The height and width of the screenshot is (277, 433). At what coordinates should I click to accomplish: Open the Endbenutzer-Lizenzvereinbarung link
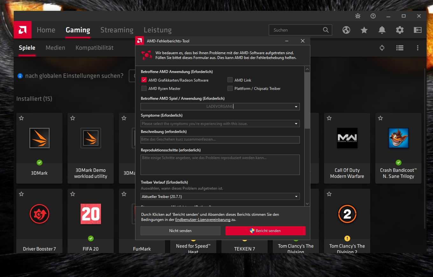coord(203,220)
